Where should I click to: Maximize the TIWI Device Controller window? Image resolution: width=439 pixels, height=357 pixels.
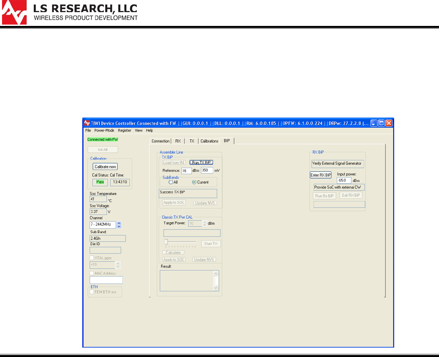coord(381,123)
